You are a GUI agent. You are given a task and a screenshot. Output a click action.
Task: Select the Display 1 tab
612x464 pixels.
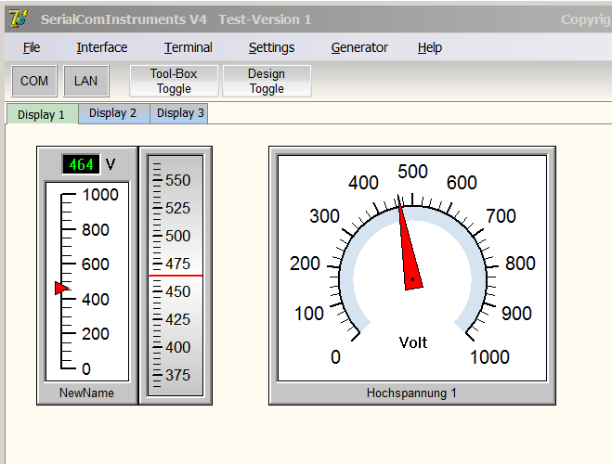42,114
